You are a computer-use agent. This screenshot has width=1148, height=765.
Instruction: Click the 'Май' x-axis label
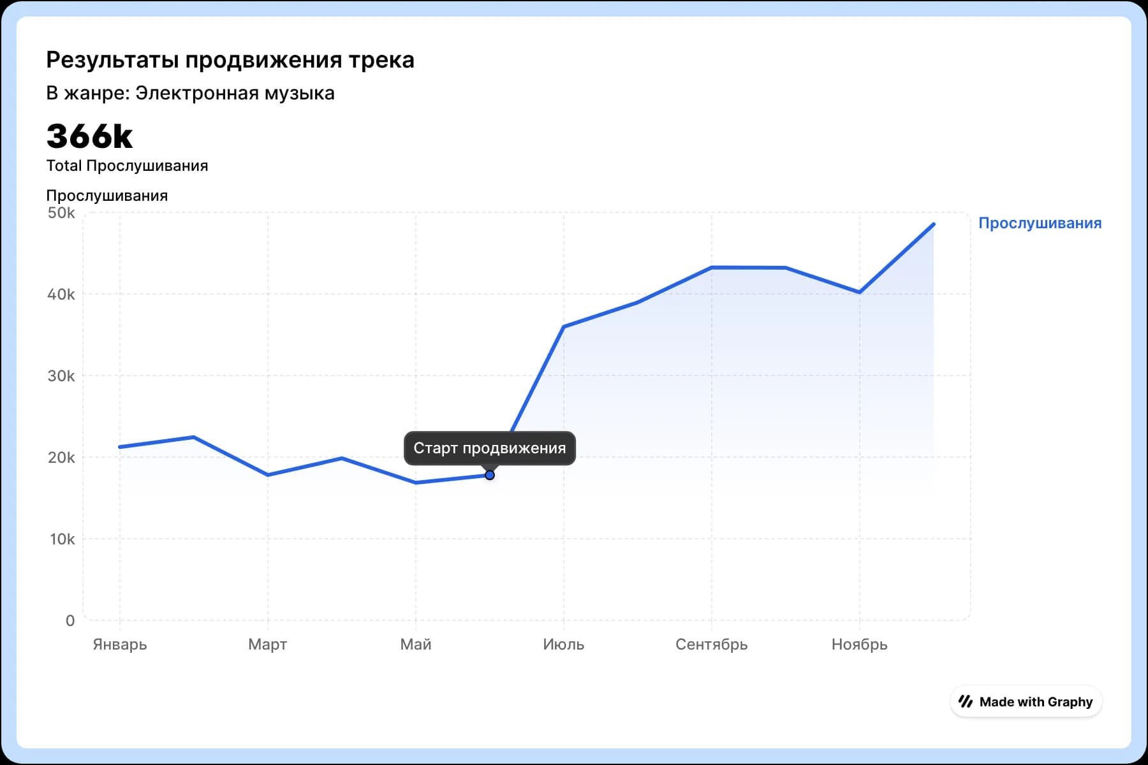click(x=416, y=645)
